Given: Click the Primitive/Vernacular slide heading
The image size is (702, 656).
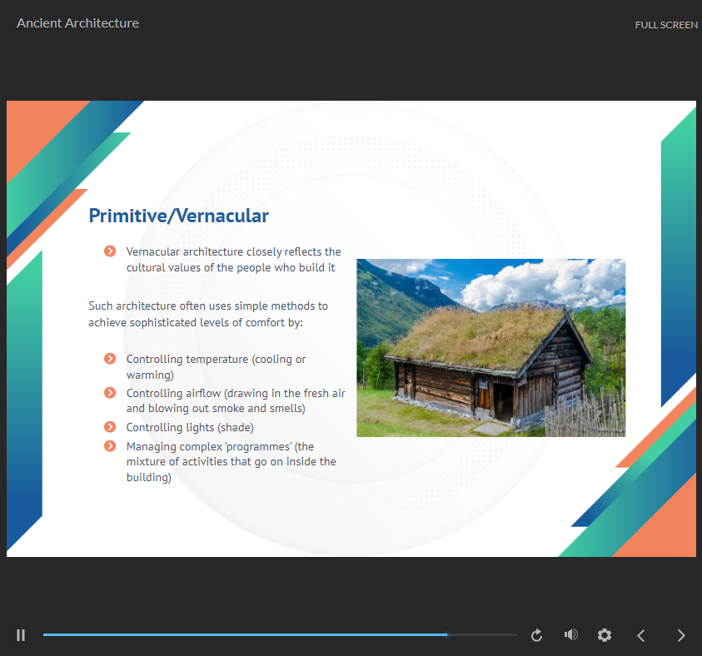Looking at the screenshot, I should tap(178, 216).
